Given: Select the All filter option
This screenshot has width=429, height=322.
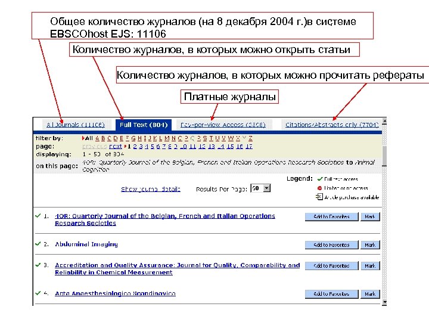Looking at the screenshot, I should 89,138.
